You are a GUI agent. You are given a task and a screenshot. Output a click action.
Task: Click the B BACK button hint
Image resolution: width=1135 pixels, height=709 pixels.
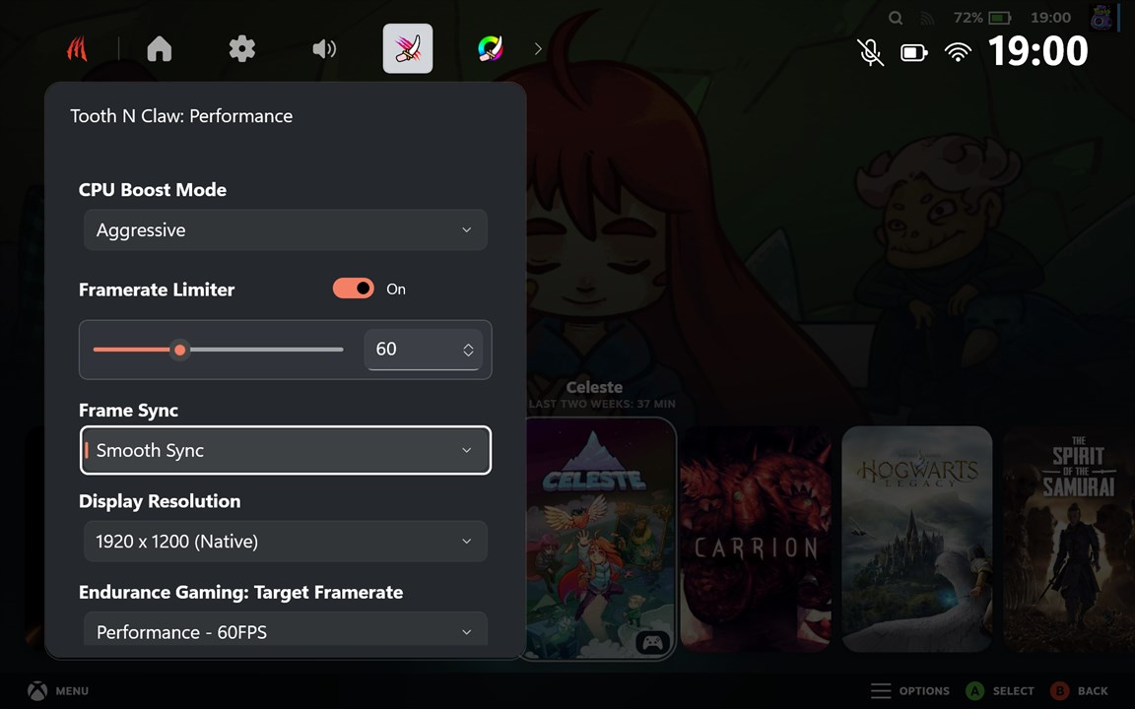pos(1079,691)
